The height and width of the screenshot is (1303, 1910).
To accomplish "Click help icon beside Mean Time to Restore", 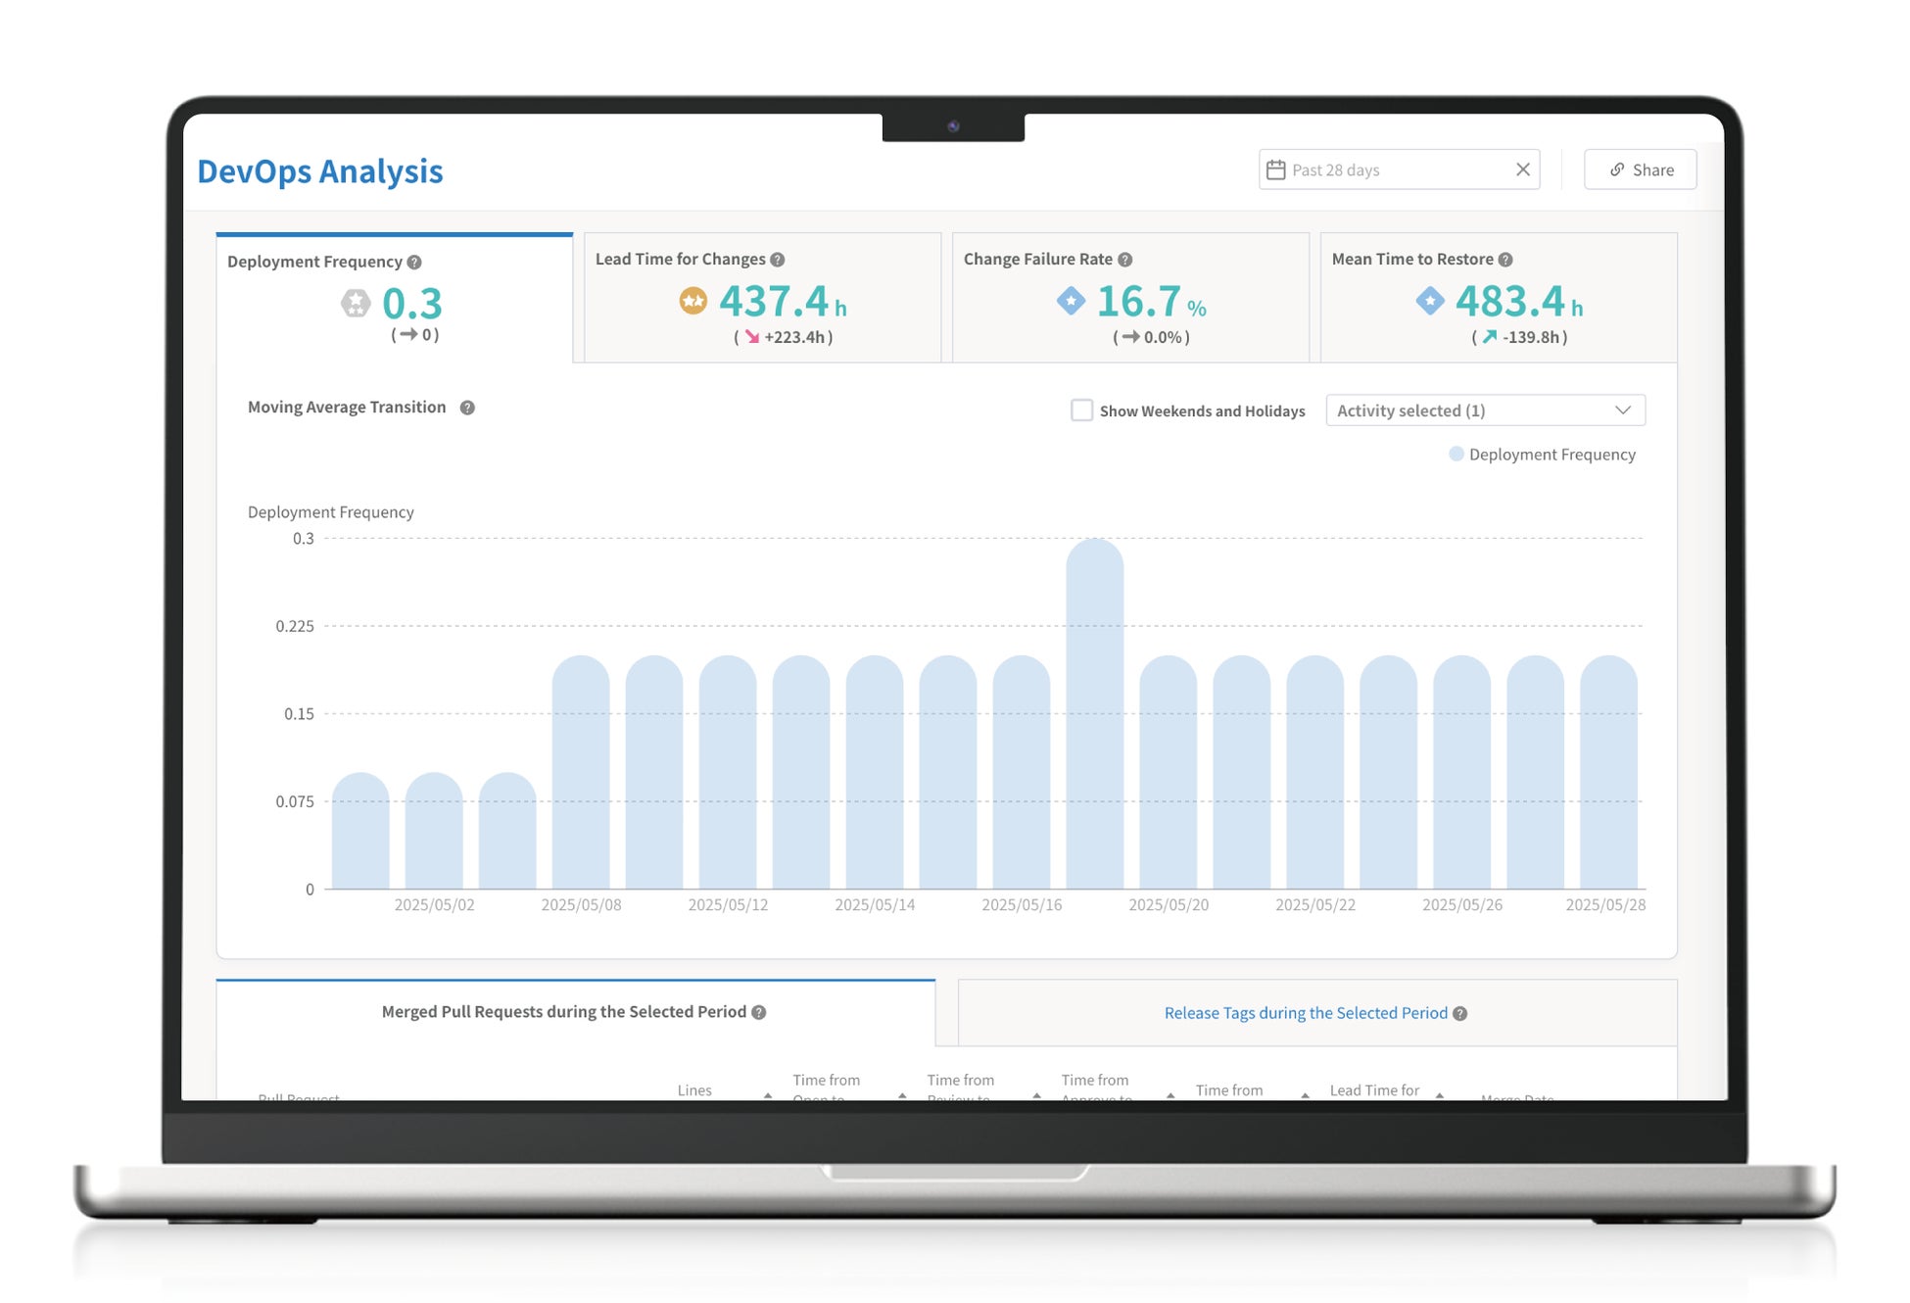I will tap(1505, 260).
